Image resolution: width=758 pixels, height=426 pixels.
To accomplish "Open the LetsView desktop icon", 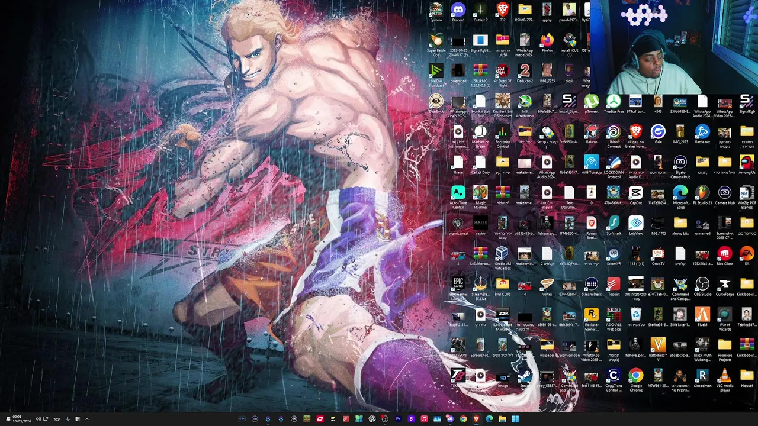I will [636, 226].
